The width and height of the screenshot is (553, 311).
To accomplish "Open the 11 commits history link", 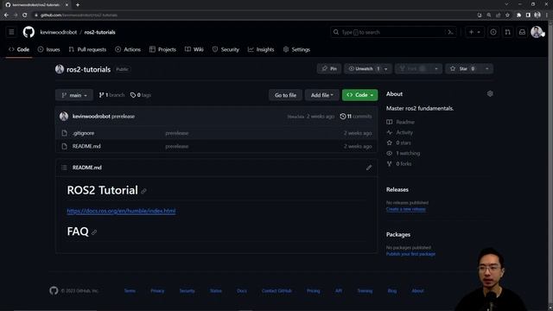I will [355, 116].
